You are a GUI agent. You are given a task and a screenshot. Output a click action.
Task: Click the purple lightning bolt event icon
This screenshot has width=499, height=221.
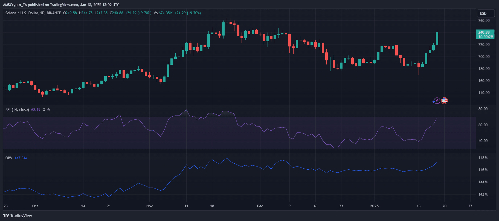point(437,101)
